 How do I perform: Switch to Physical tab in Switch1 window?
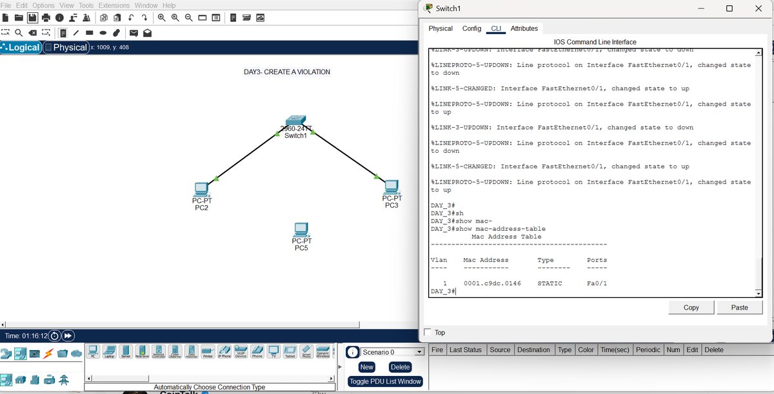pos(441,28)
